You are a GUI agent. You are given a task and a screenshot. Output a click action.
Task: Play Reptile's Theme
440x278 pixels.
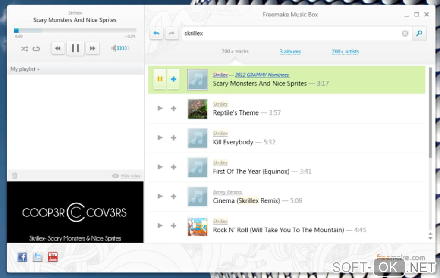pyautogui.click(x=160, y=108)
